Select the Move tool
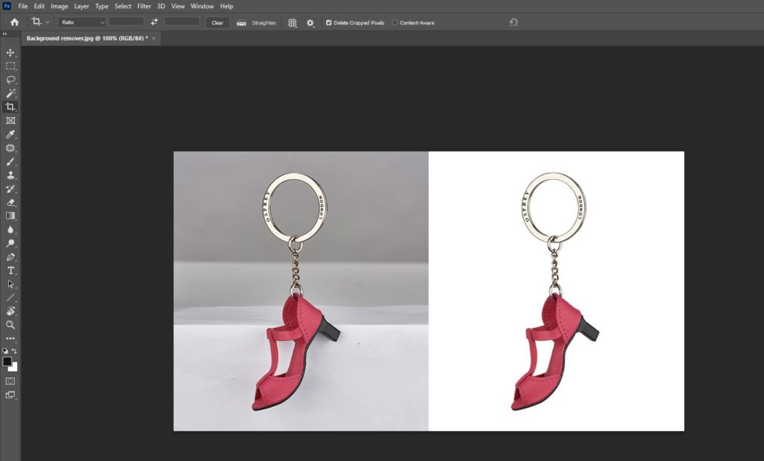This screenshot has height=461, width=764. tap(10, 53)
